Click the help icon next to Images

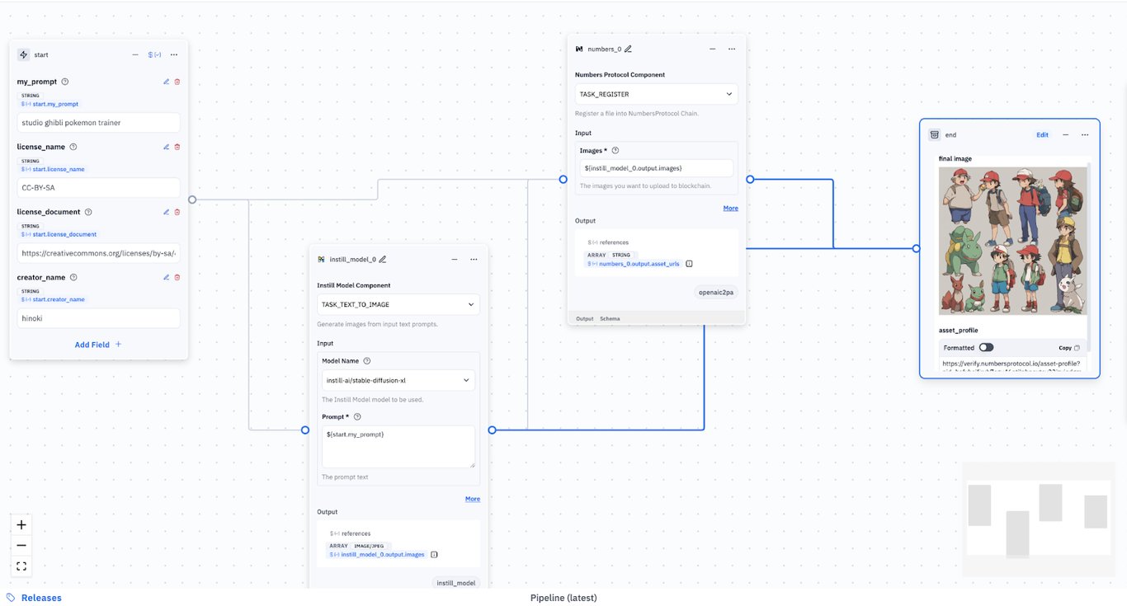tap(615, 150)
